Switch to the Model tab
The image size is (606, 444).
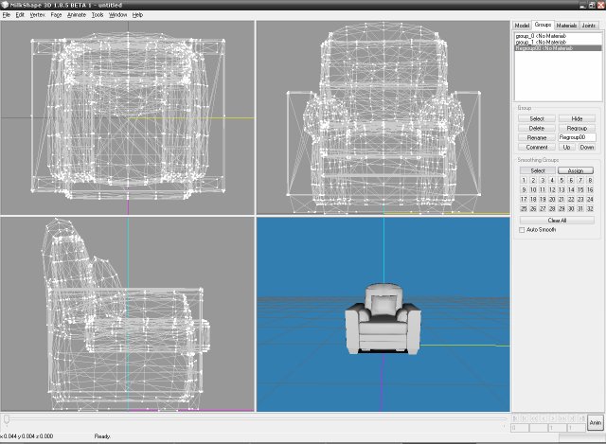[x=522, y=25]
